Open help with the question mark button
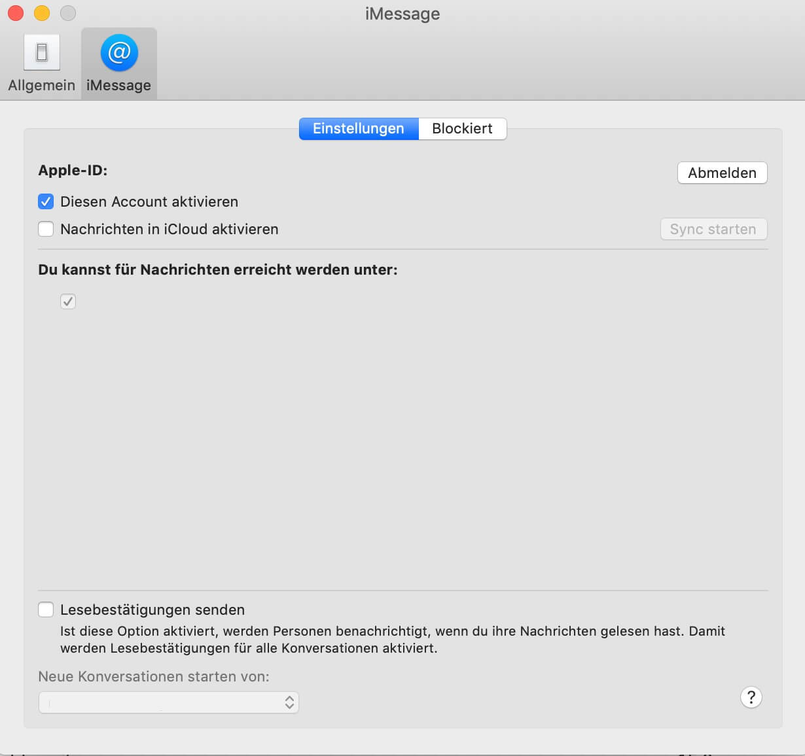The height and width of the screenshot is (756, 805). tap(751, 697)
